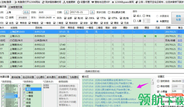Go to next date arrow
184x107 pixels.
pyautogui.click(x=92, y=12)
